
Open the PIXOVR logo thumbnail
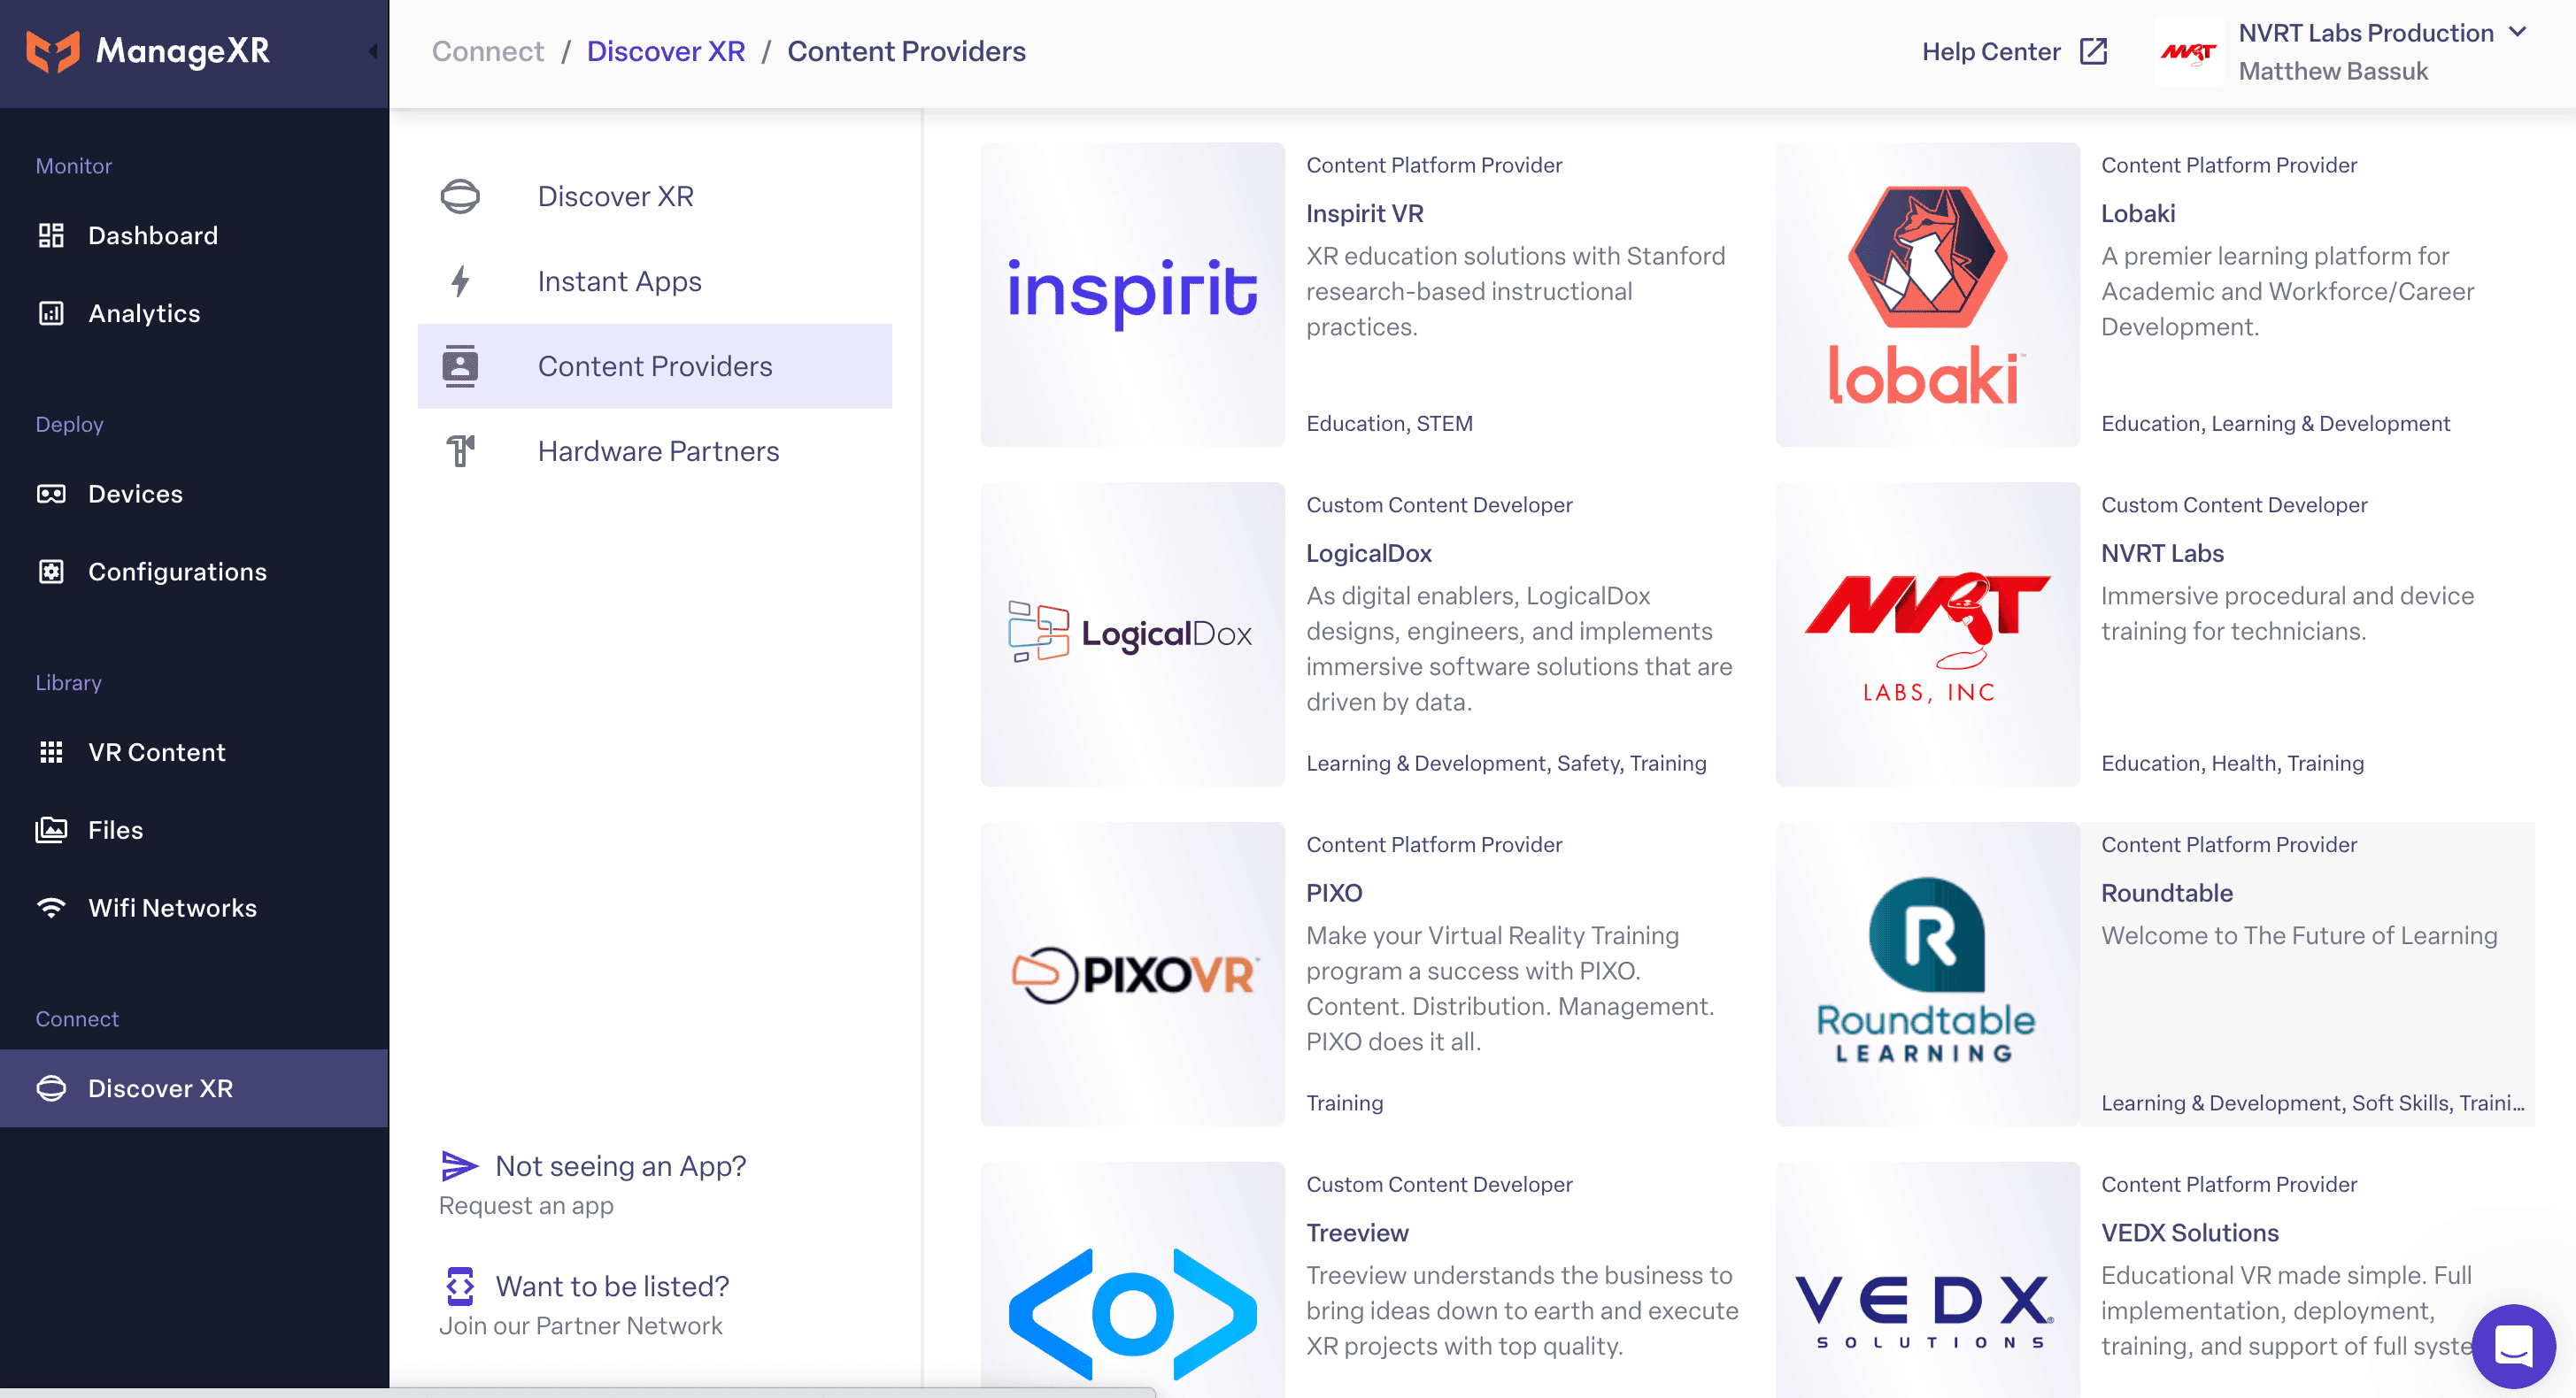click(x=1132, y=974)
